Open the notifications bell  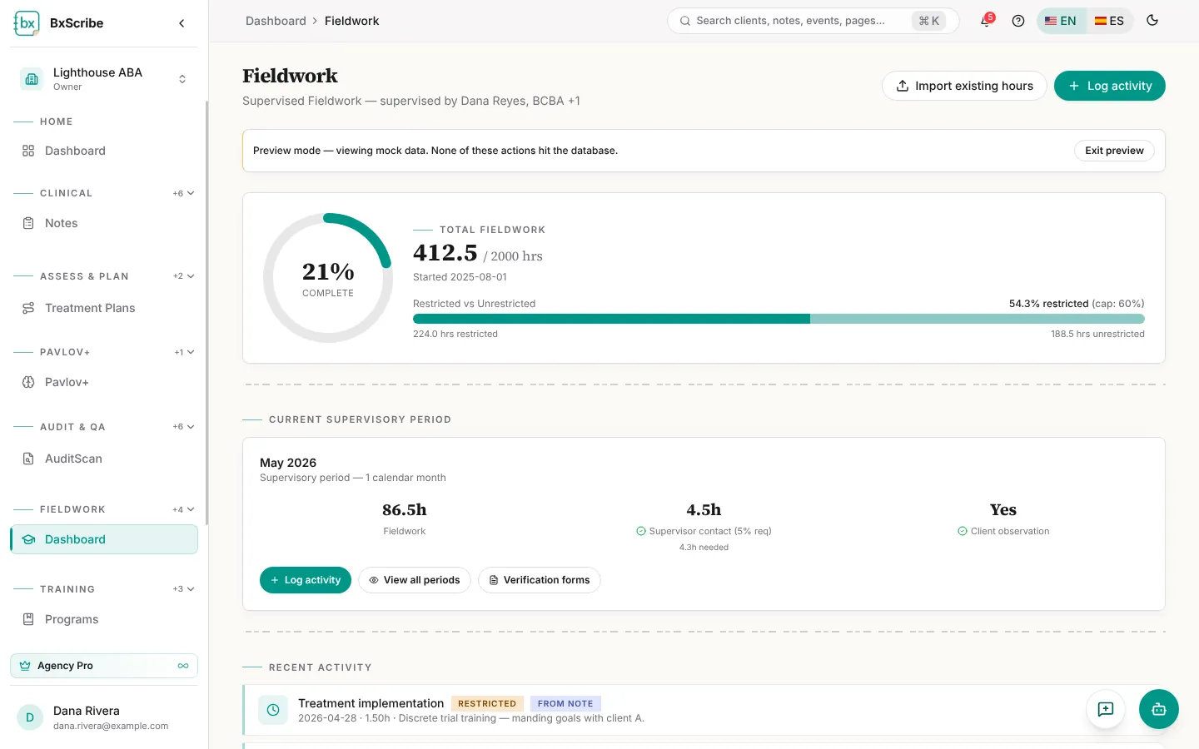[x=986, y=21]
